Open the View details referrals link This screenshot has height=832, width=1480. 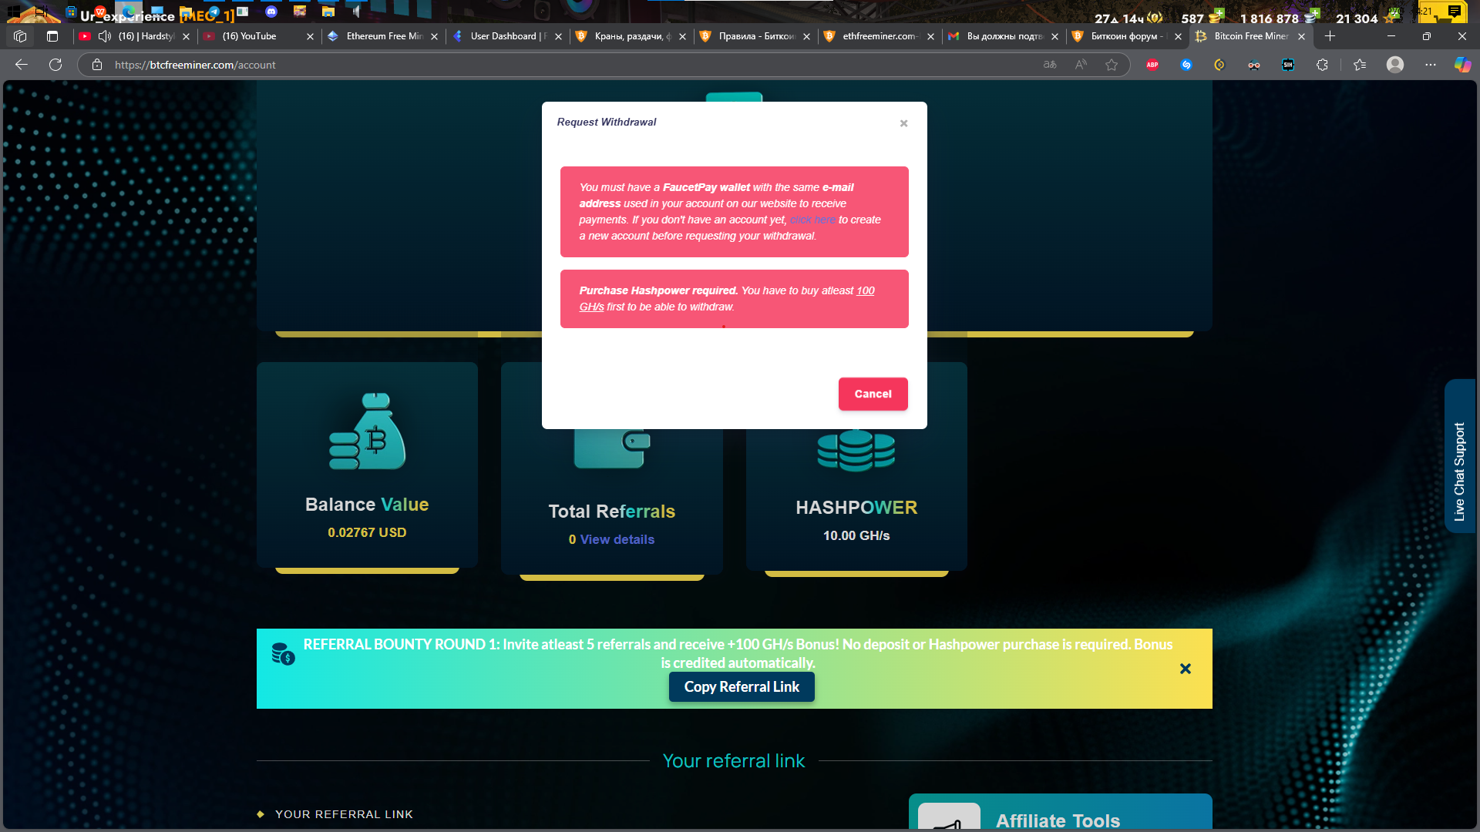pyautogui.click(x=617, y=539)
